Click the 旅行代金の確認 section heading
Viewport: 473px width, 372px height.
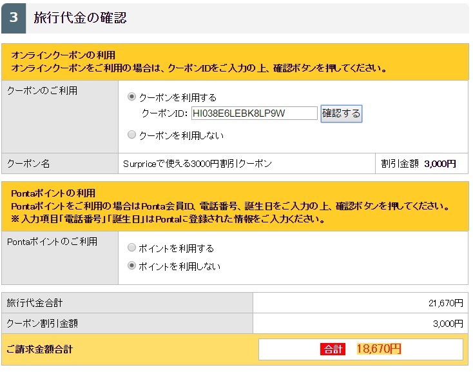click(x=81, y=18)
